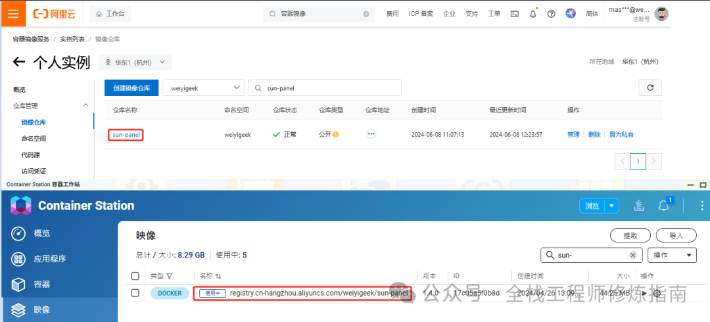The image size is (710, 322).
Task: Refresh the repository list
Action: [x=650, y=88]
